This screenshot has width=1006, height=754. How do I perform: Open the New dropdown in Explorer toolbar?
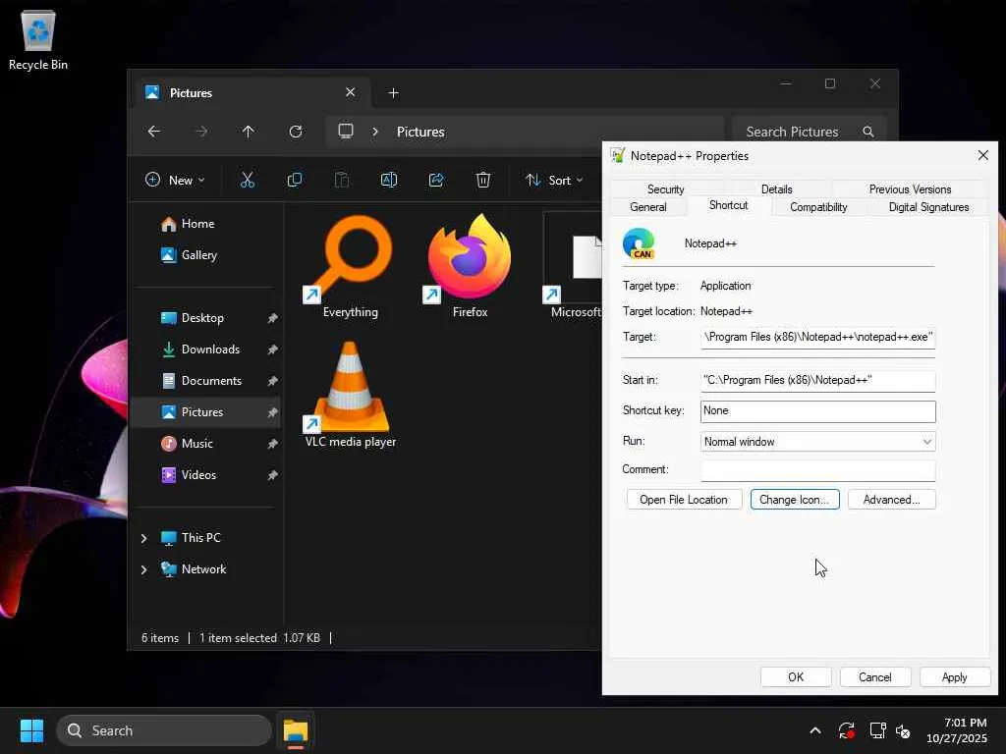175,181
